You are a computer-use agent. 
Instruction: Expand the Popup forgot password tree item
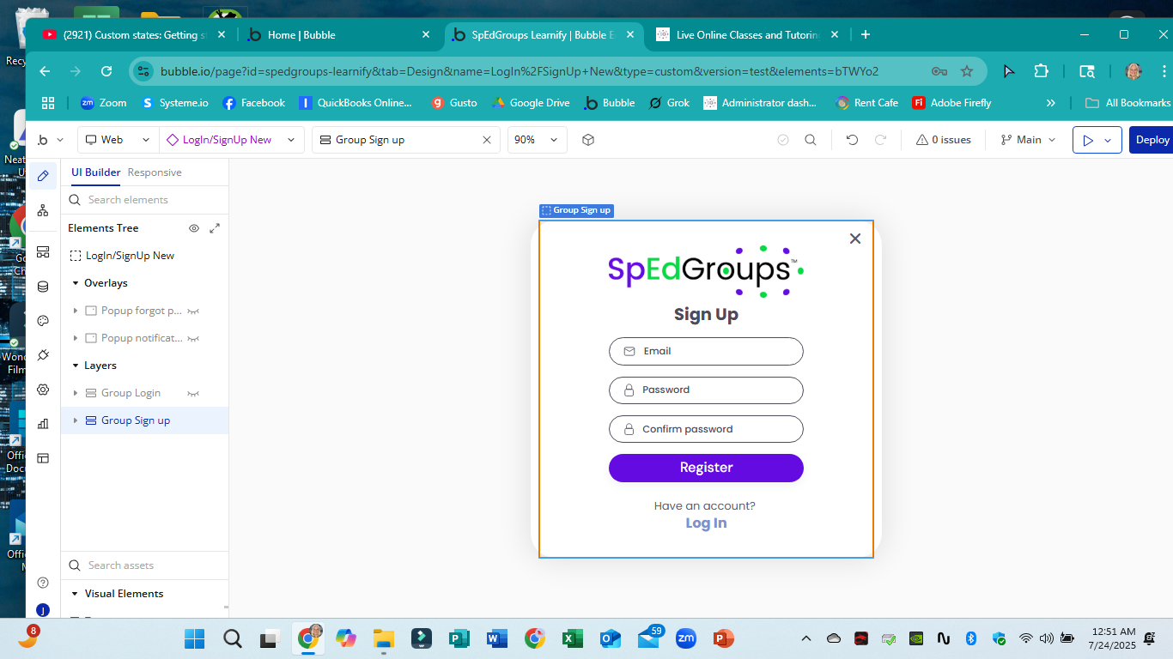76,311
